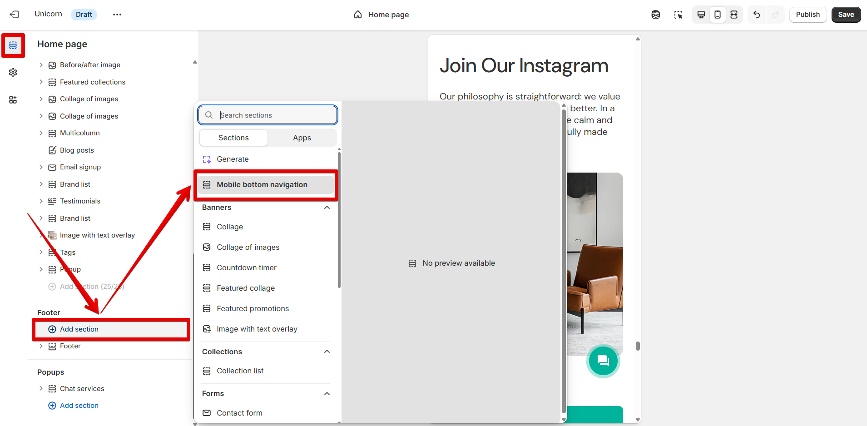
Task: Expand the Testimonials tree item
Action: 41,201
